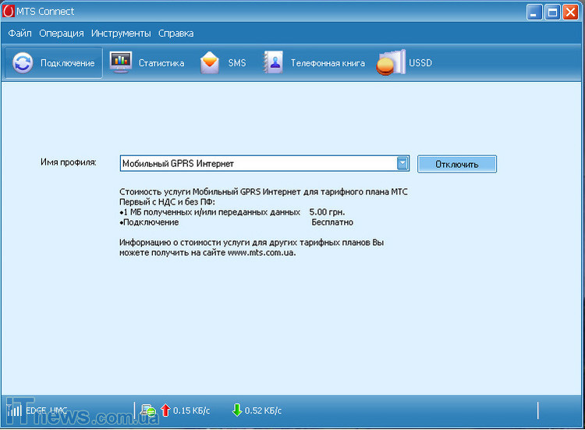Click the green download speed arrow
585x430 pixels.
[236, 410]
